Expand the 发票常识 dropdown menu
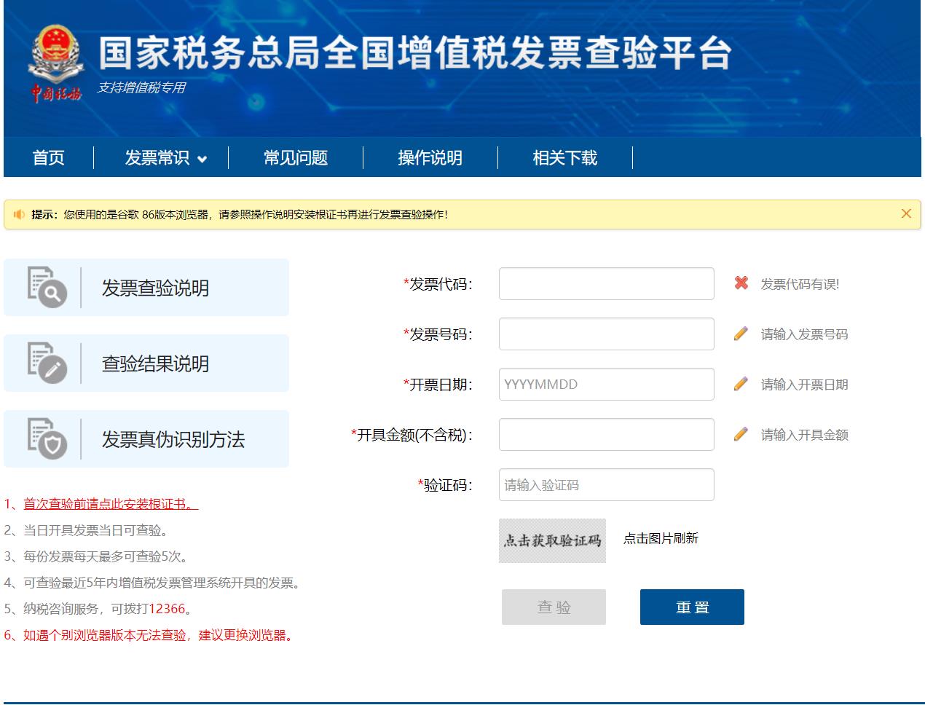 coord(165,158)
